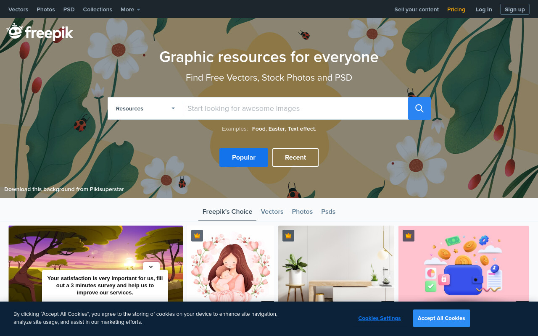Screen dimensions: 538x336
Task: Click the Easter example search term
Action: click(x=276, y=129)
